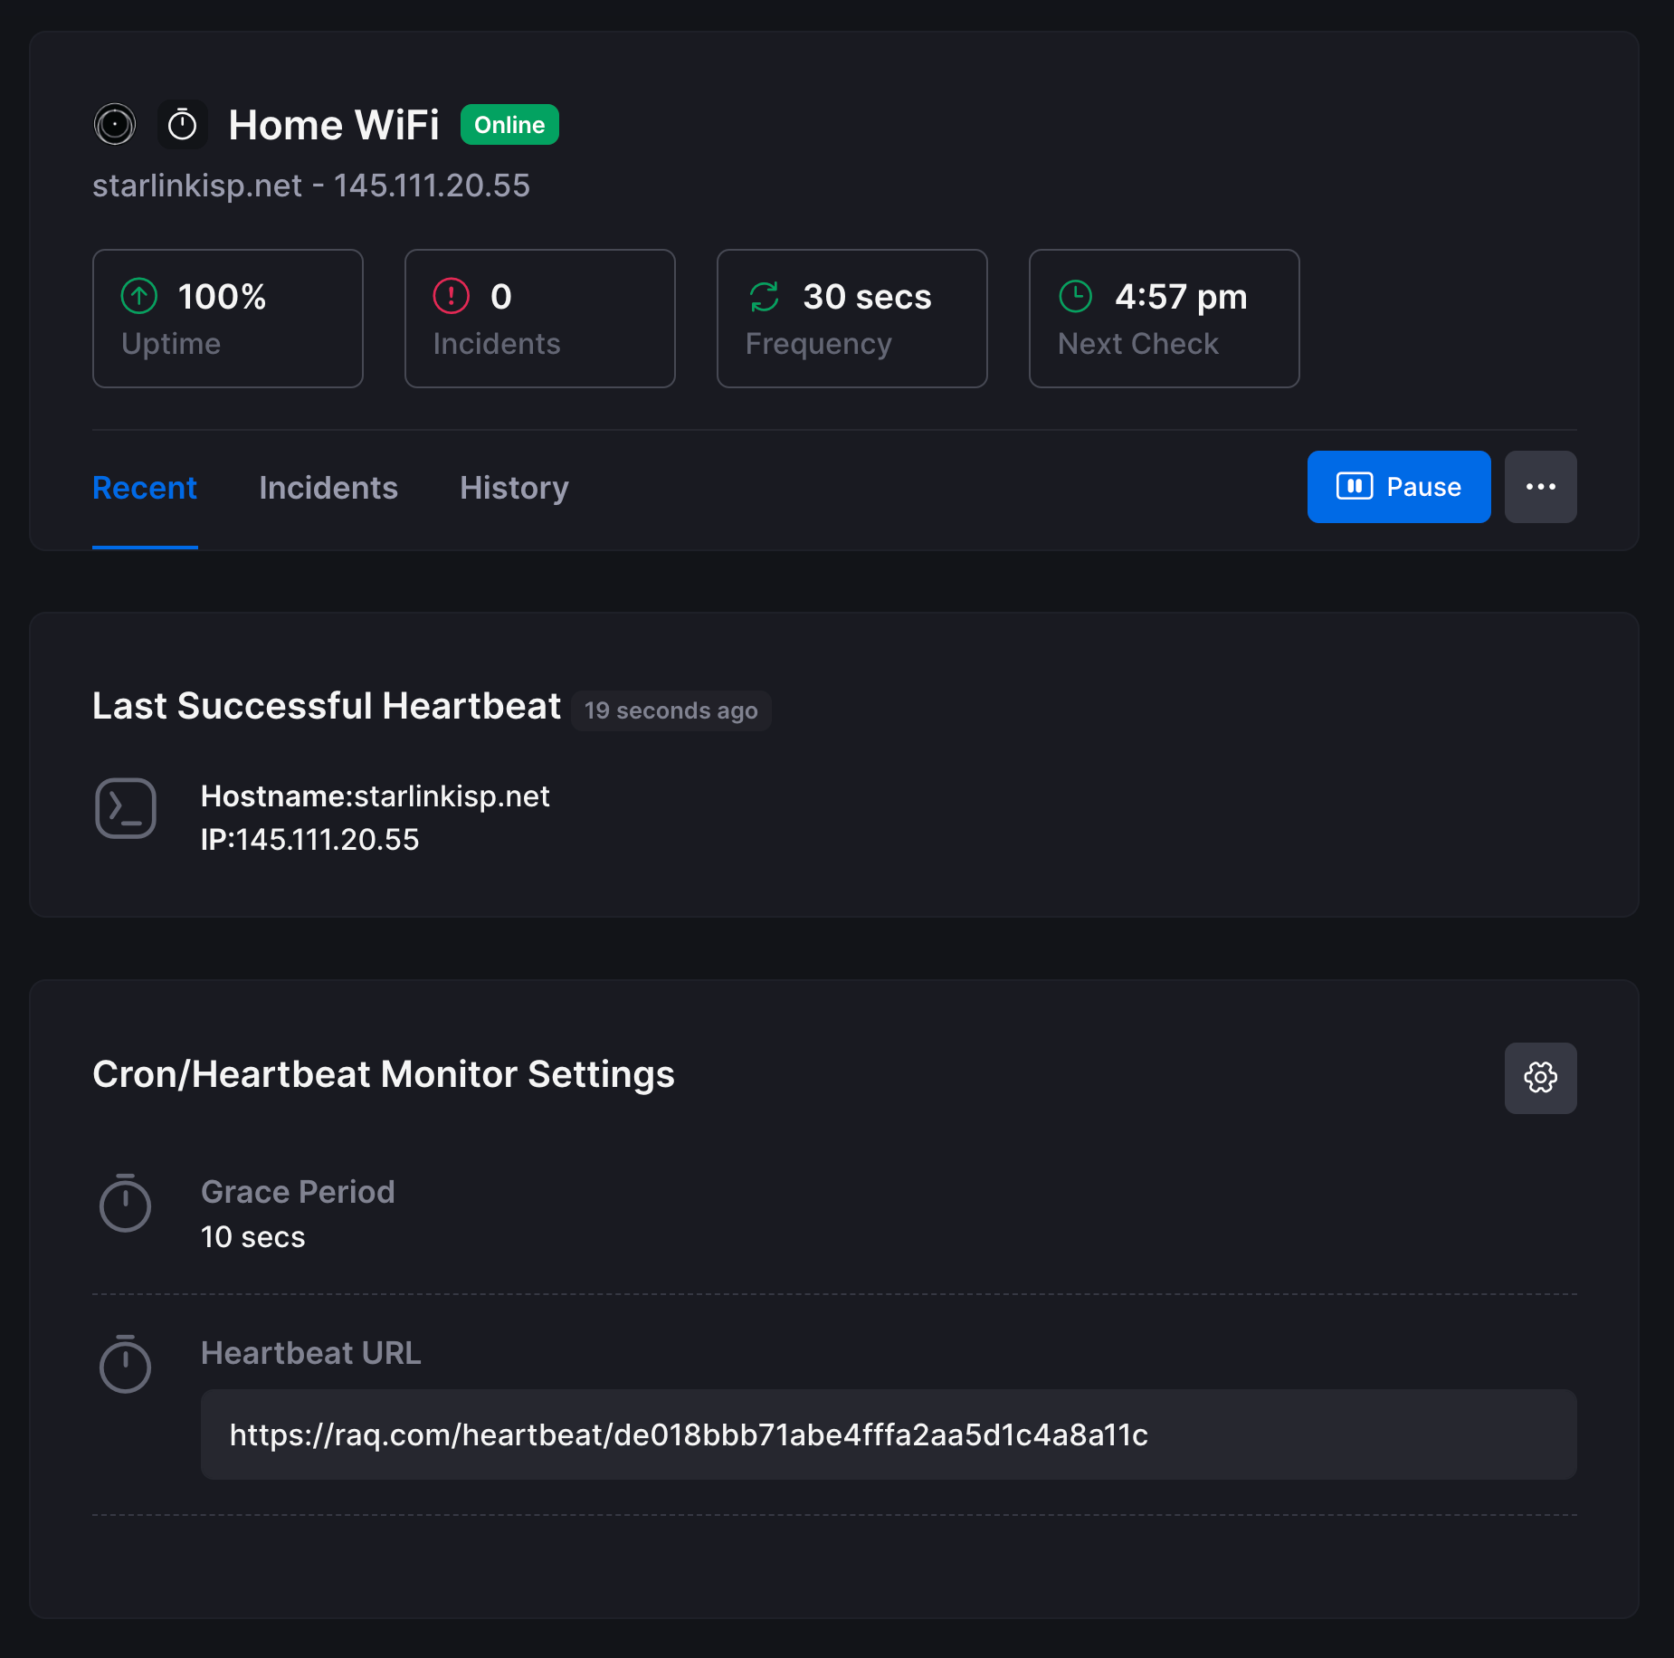Click the 19 seconds ago badge

(671, 710)
